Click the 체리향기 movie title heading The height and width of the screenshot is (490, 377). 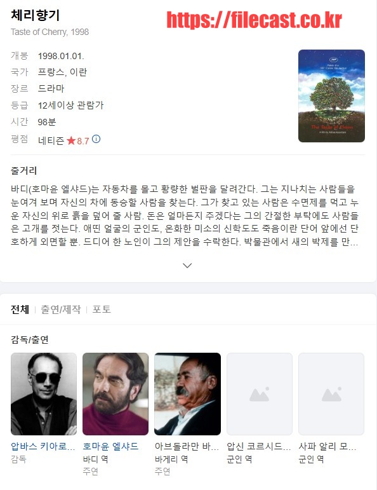tap(36, 15)
